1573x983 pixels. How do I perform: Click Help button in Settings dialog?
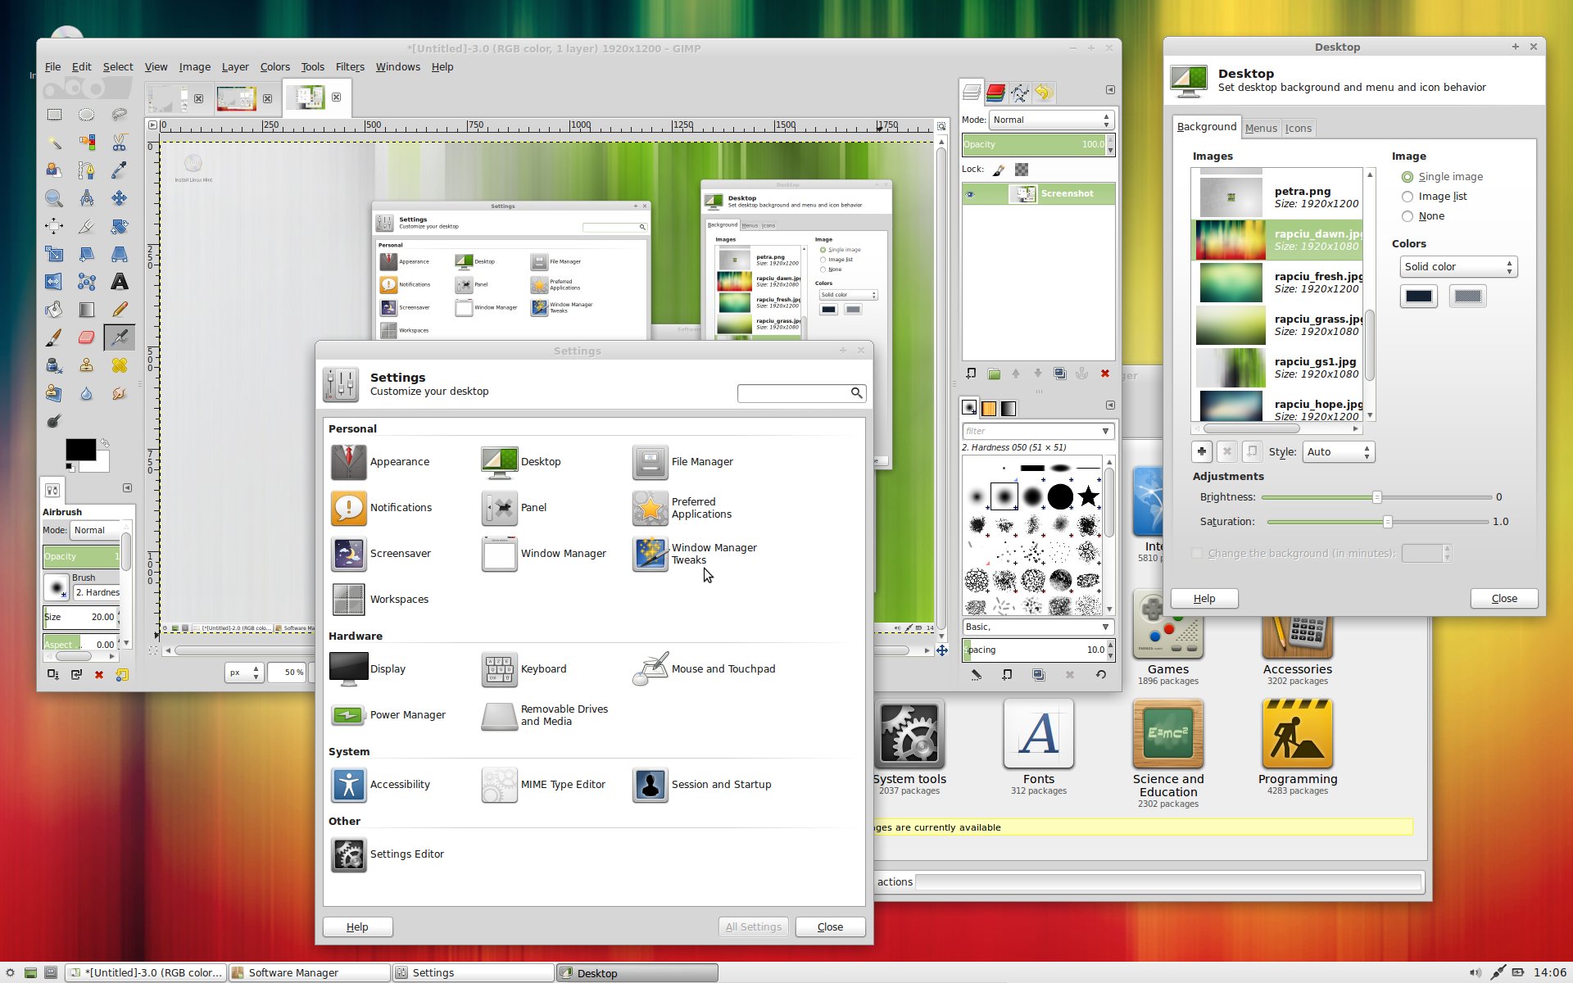pos(357,927)
